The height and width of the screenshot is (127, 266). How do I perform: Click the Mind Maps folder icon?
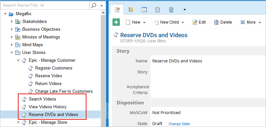18,45
